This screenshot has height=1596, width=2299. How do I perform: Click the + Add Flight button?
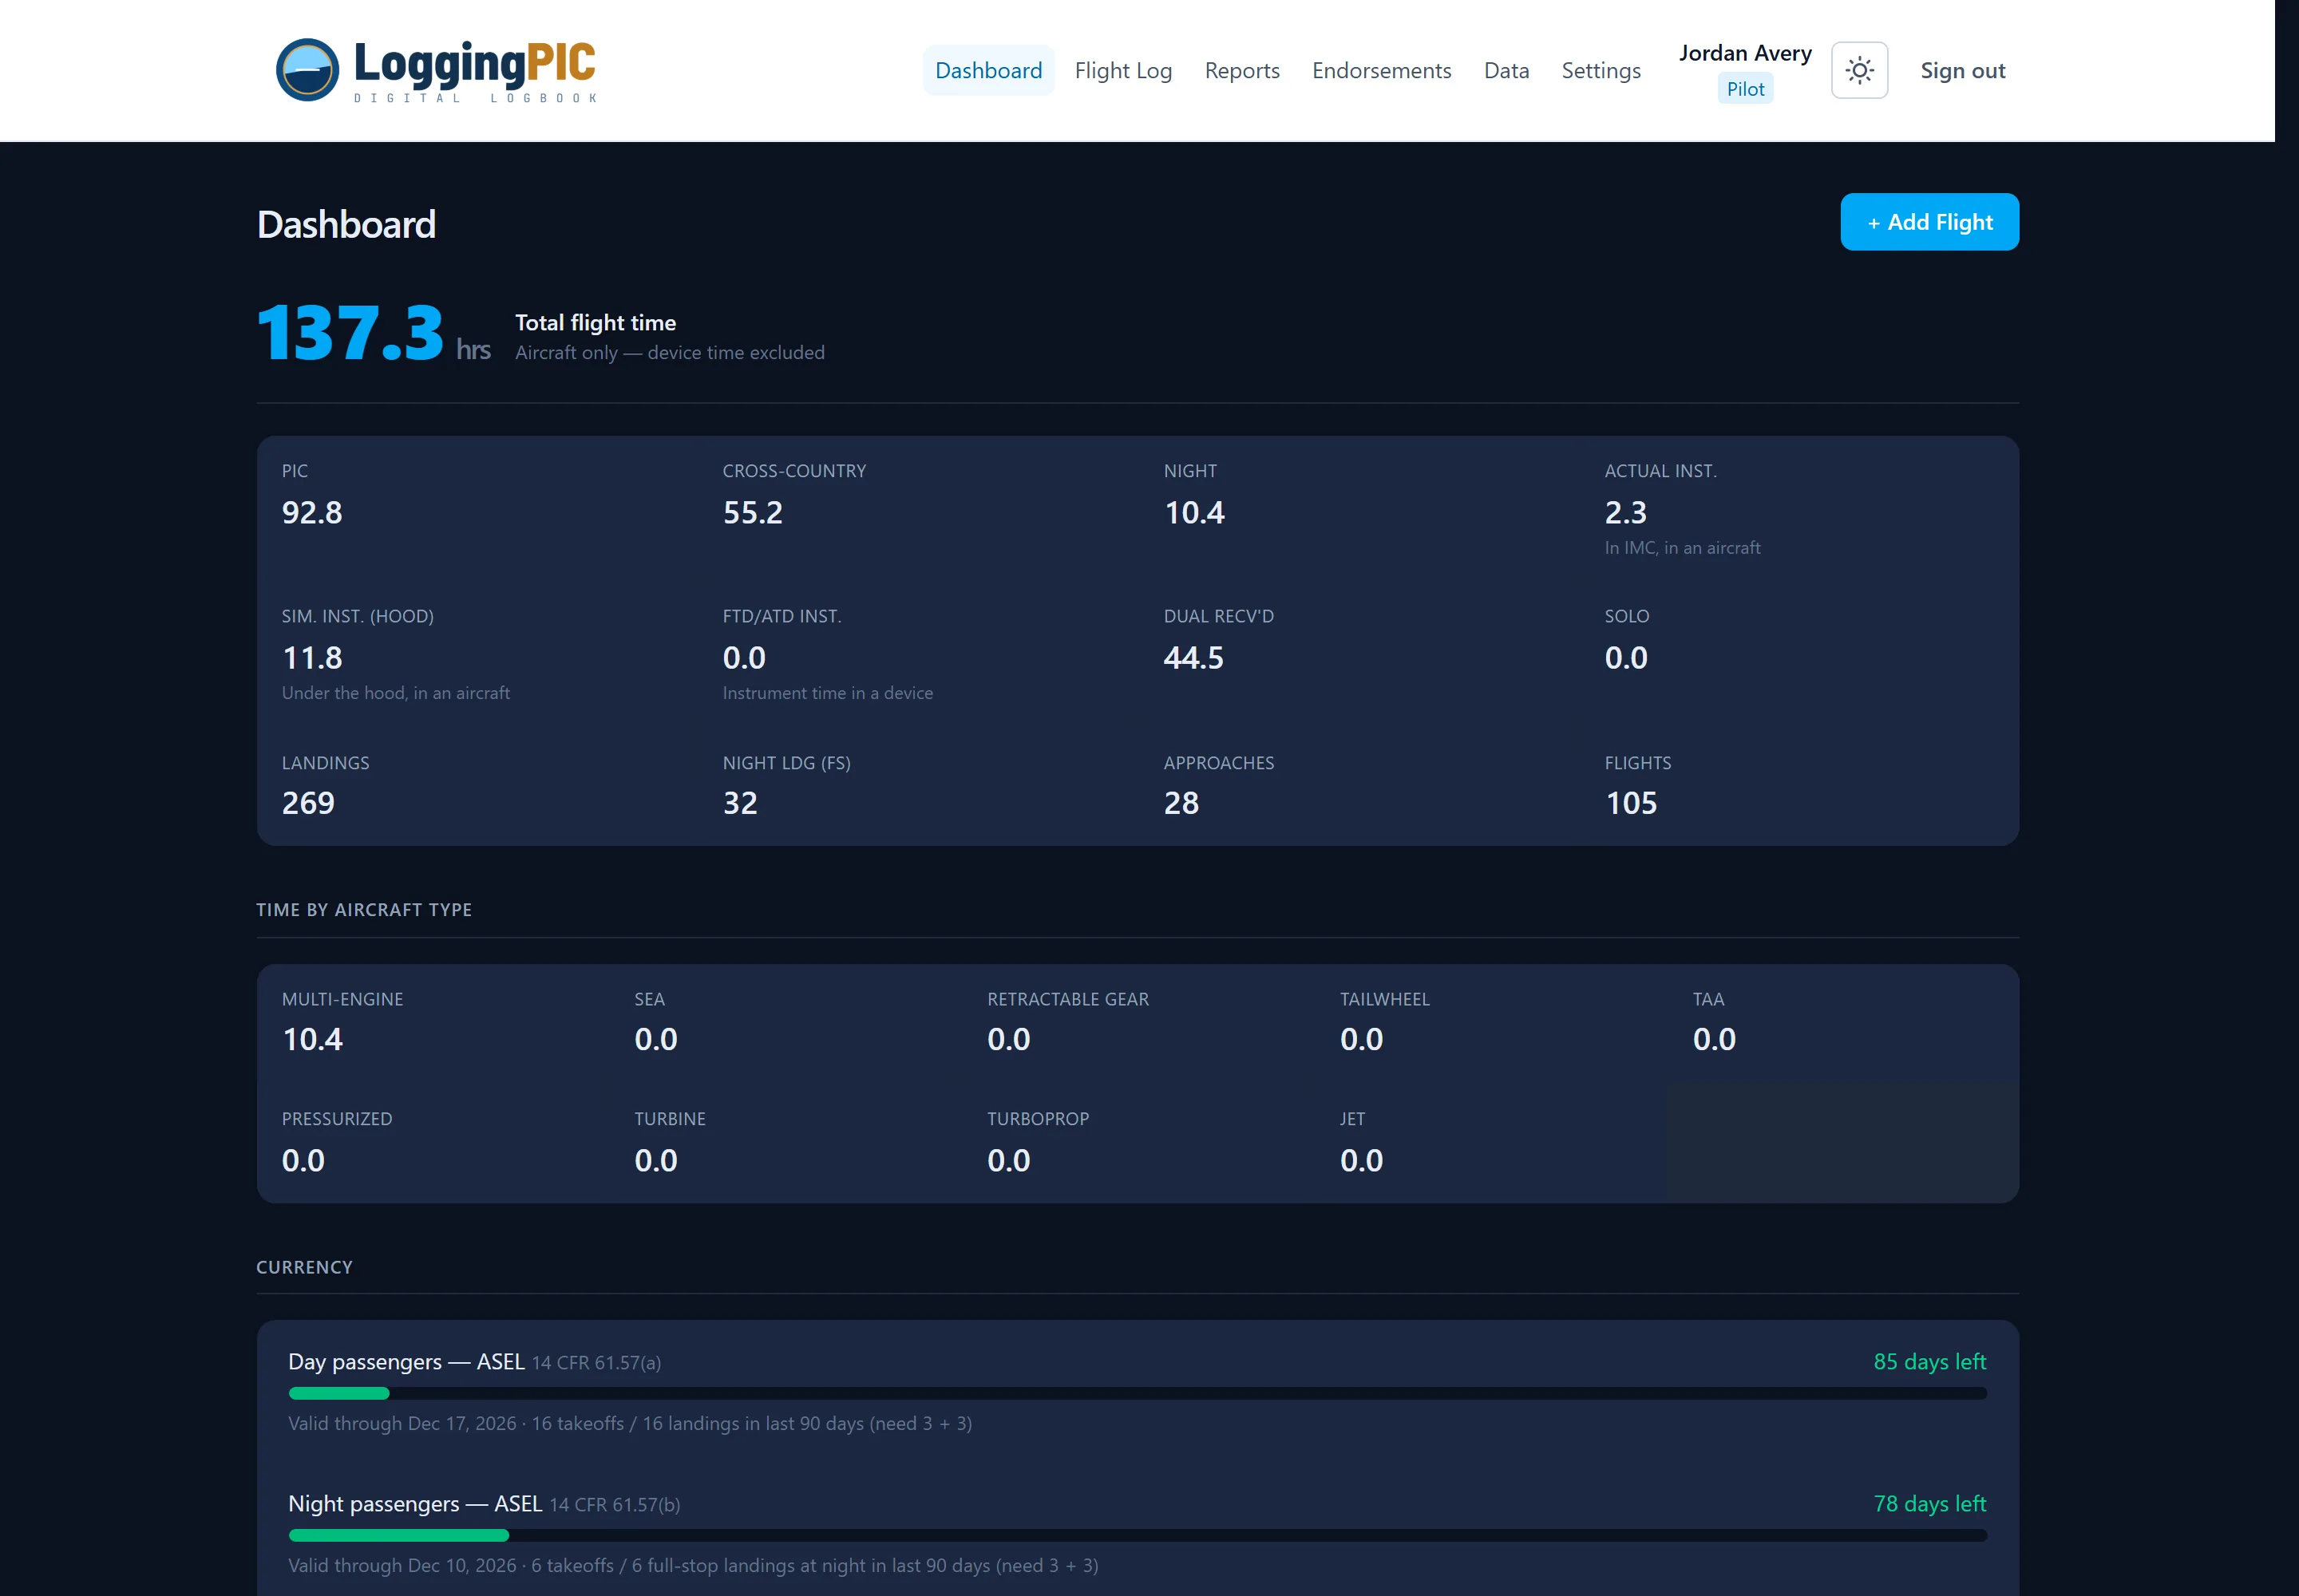tap(1929, 222)
